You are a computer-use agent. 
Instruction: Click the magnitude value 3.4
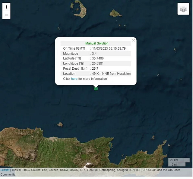pos(94,54)
